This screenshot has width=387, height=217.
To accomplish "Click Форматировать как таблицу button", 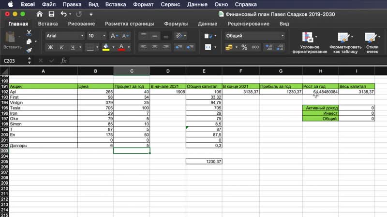I will (345, 43).
